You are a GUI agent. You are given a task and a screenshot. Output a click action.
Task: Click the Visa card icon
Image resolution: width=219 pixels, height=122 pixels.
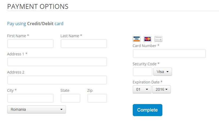[136, 39]
